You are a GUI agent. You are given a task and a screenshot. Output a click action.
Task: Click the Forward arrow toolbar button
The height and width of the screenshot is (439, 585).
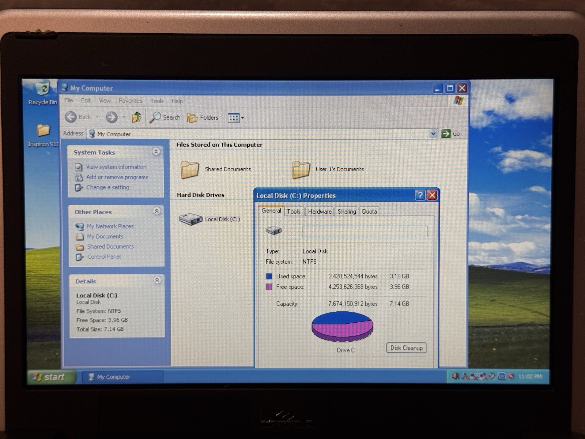point(112,117)
